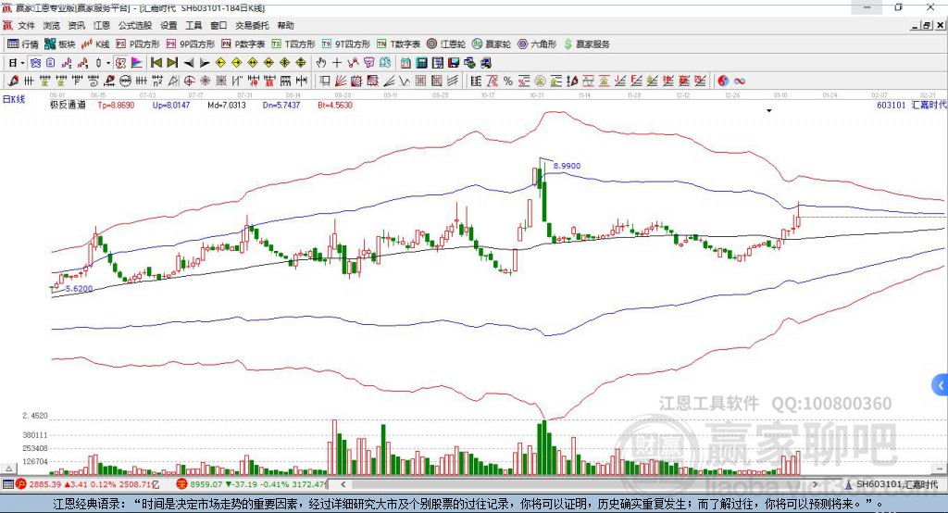The image size is (948, 513).
Task: Select the crosshair cursor tool
Action: point(337,63)
